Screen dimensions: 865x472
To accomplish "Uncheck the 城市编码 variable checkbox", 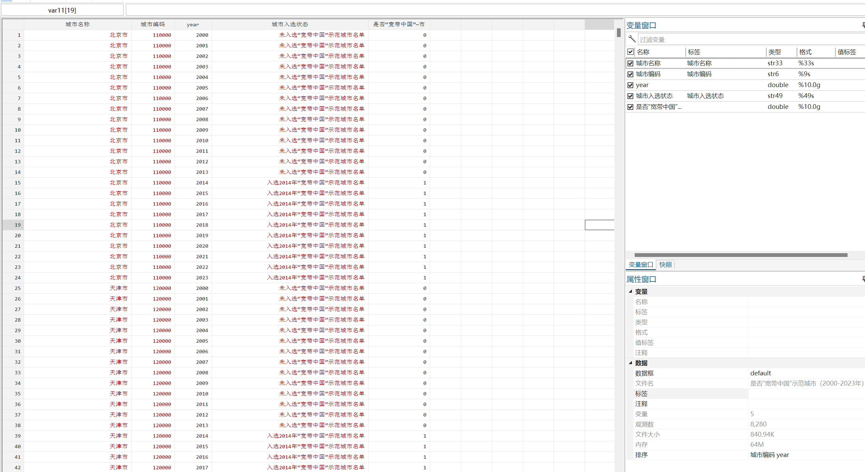I will [x=631, y=74].
